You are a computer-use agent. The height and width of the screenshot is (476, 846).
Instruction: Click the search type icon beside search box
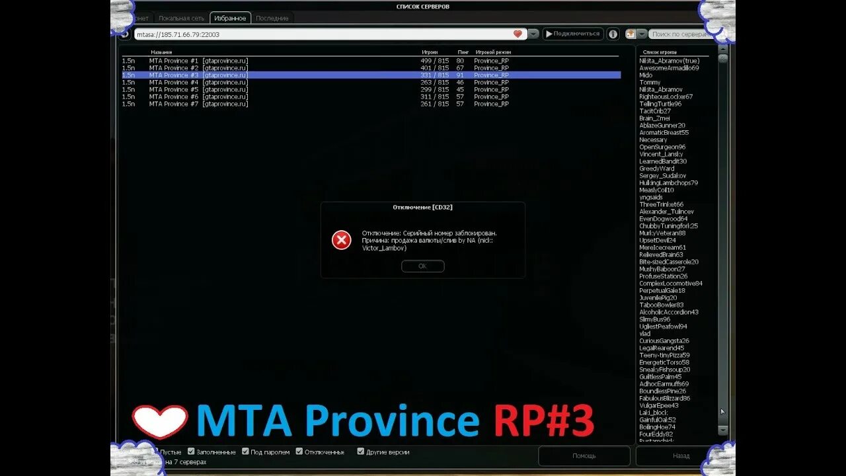[x=631, y=34]
